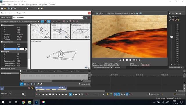Open the preset name combo box
Image resolution: width=186 pixels, height=105 pixels.
pos(48,17)
